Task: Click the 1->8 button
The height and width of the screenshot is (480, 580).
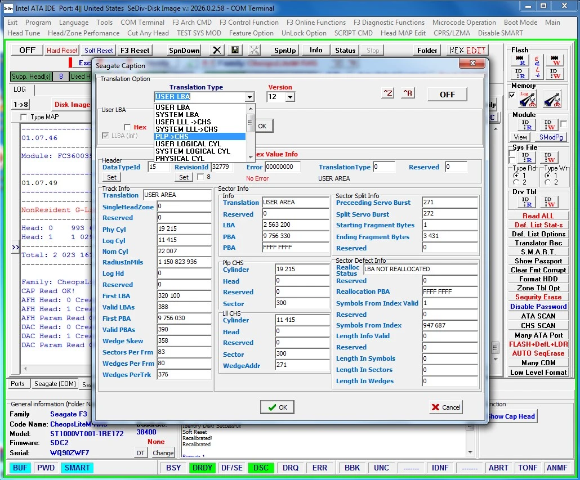Action: pyautogui.click(x=21, y=105)
